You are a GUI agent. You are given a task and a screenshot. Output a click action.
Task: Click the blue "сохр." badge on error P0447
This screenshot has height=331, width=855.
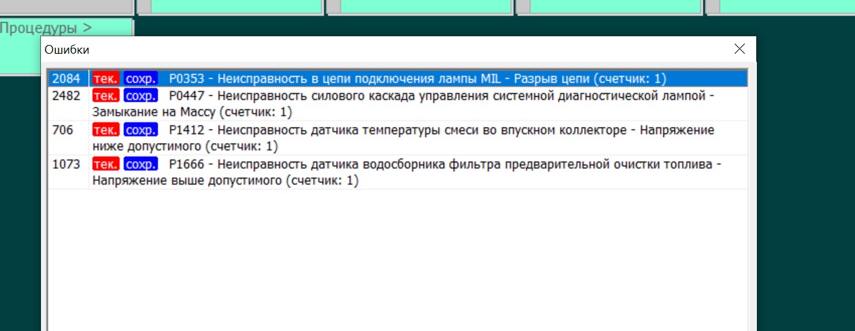click(140, 96)
